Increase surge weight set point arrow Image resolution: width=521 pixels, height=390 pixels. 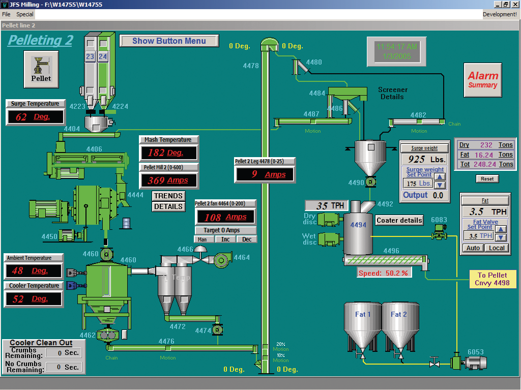tap(440, 177)
